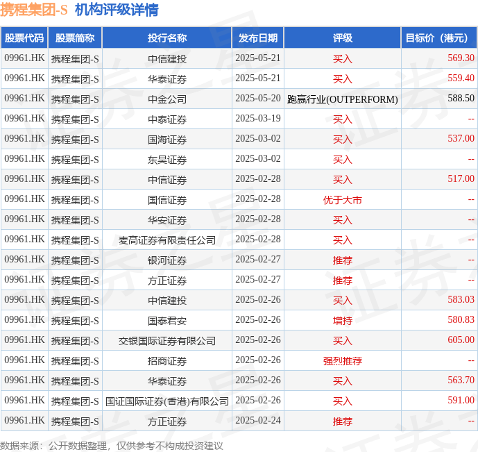This screenshot has width=478, height=452.
Task: Click the 买入 rating in 麦高证券 row
Action: (342, 240)
